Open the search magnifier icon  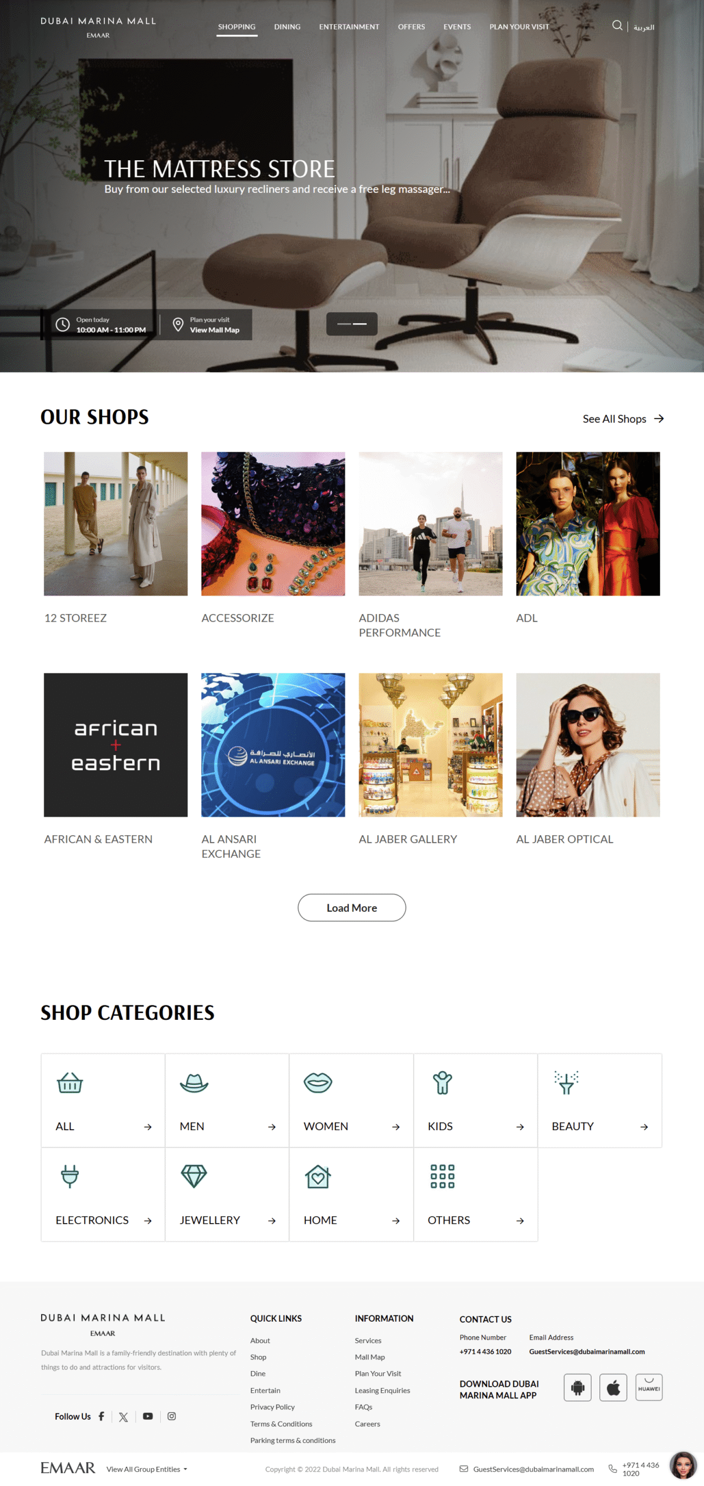(617, 26)
